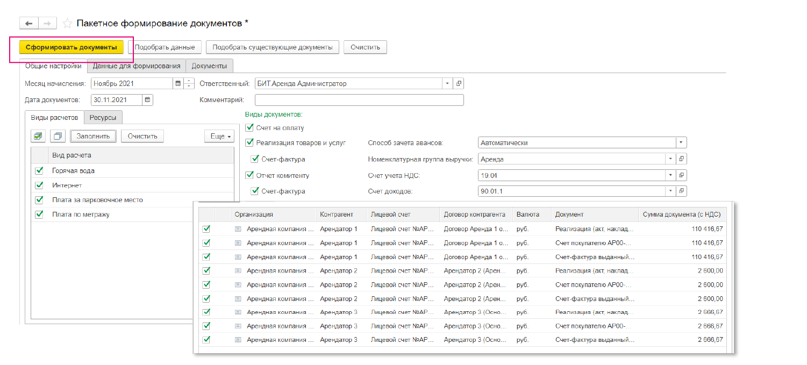Check all items icon in Виды расчетов
The width and height of the screenshot is (807, 365).
click(x=38, y=136)
